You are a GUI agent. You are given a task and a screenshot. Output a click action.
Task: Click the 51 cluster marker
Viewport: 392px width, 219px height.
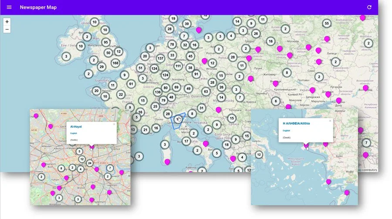tap(141, 68)
